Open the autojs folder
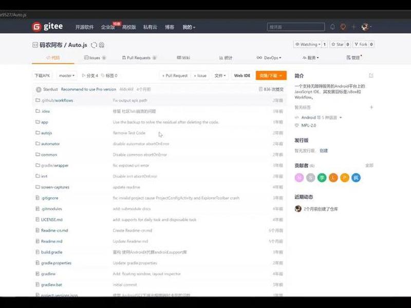Image resolution: width=411 pixels, height=308 pixels. pos(46,133)
